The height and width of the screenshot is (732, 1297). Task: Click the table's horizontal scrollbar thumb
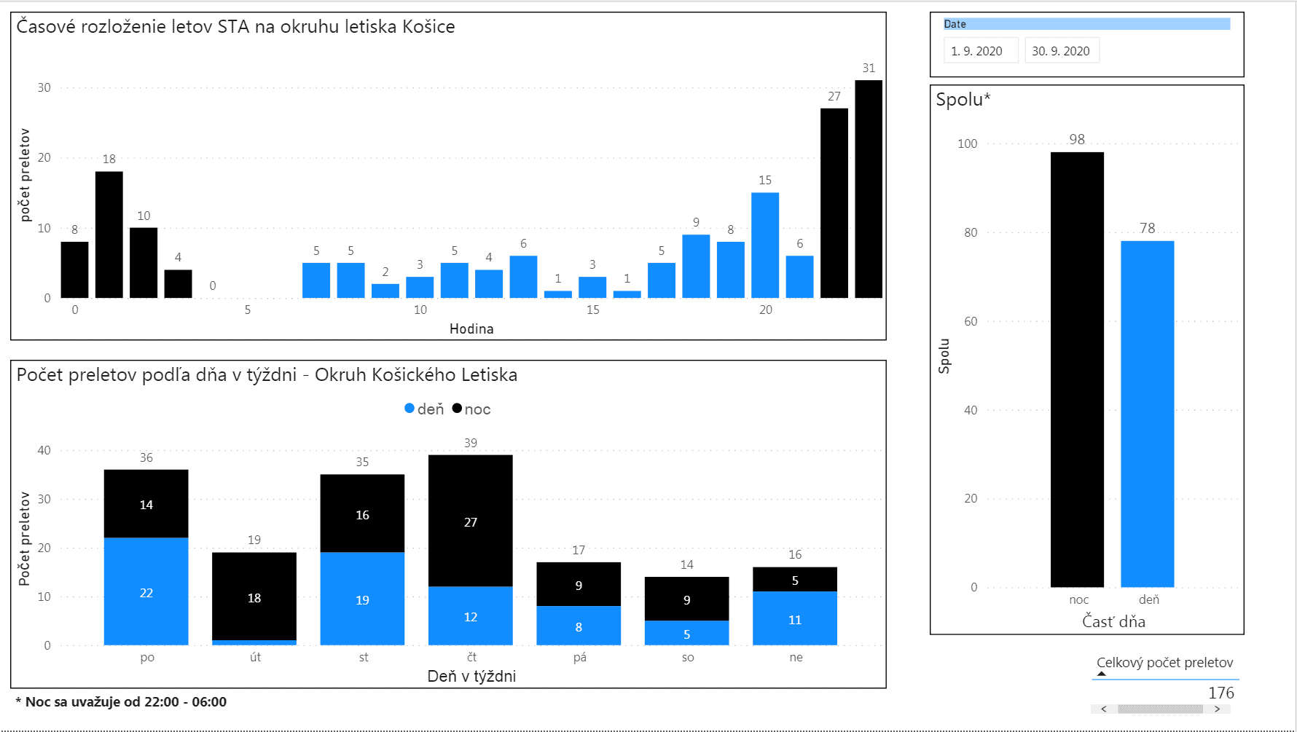coord(1160,709)
